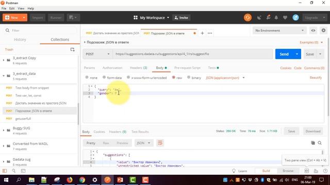330x185 pixels.
Task: Add a new request tab
Action: click(x=202, y=33)
